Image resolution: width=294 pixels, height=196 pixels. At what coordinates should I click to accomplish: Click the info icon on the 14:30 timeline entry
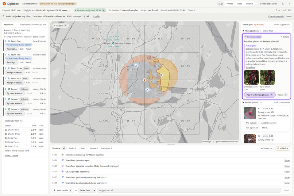tap(63, 155)
